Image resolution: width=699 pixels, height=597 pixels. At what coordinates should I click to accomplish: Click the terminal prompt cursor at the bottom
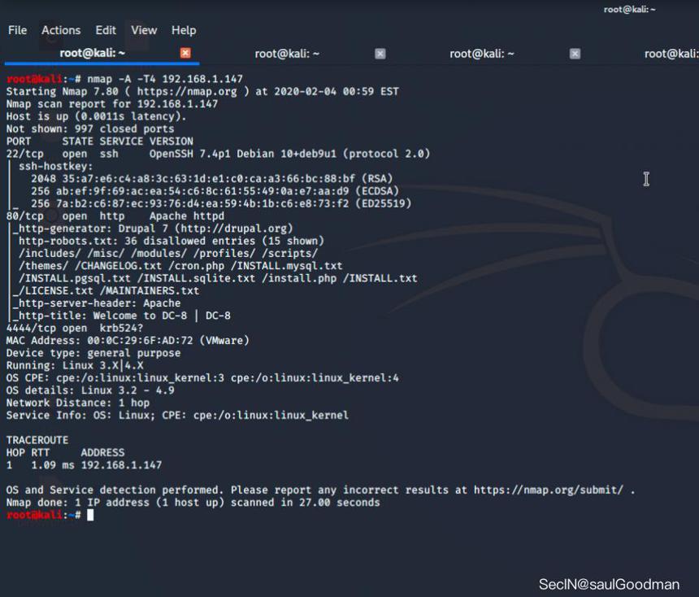(90, 515)
